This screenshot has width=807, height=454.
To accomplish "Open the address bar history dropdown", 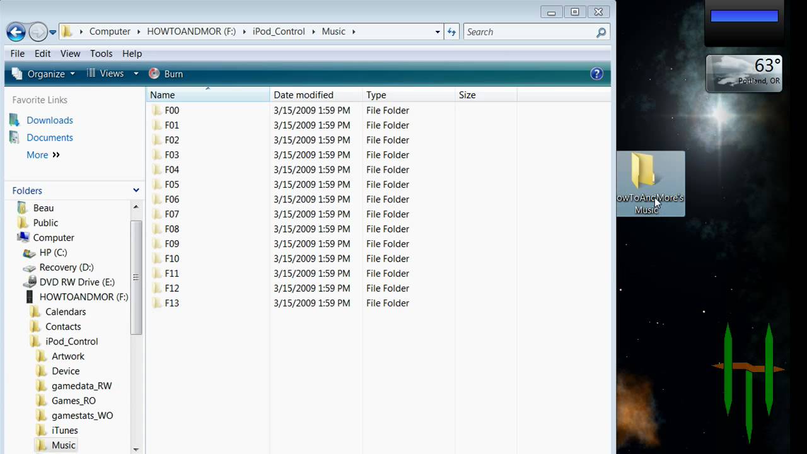I will pos(438,32).
